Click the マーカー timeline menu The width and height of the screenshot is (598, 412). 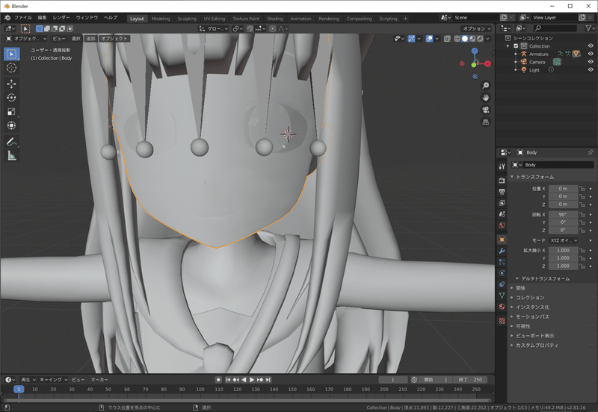click(x=99, y=380)
